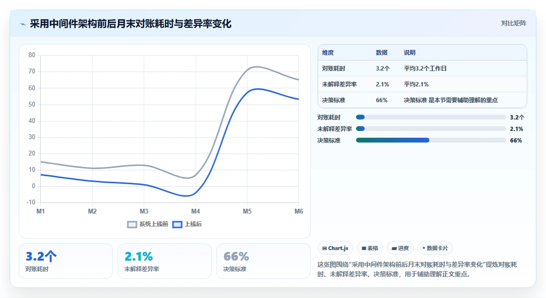This screenshot has width=546, height=298.
Task: Select the 对账耗时 table row cell
Action: (x=333, y=69)
